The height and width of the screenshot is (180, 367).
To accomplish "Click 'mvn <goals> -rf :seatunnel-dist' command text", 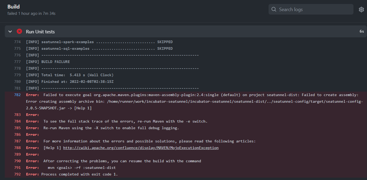I will point(82,168).
